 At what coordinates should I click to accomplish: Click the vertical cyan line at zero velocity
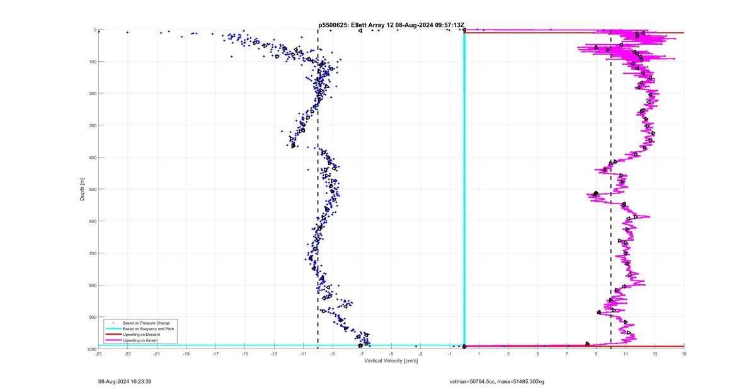[464, 189]
